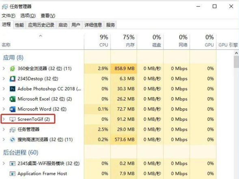
Task: Click the Adobe Photoshop CC icon
Action: [13, 89]
